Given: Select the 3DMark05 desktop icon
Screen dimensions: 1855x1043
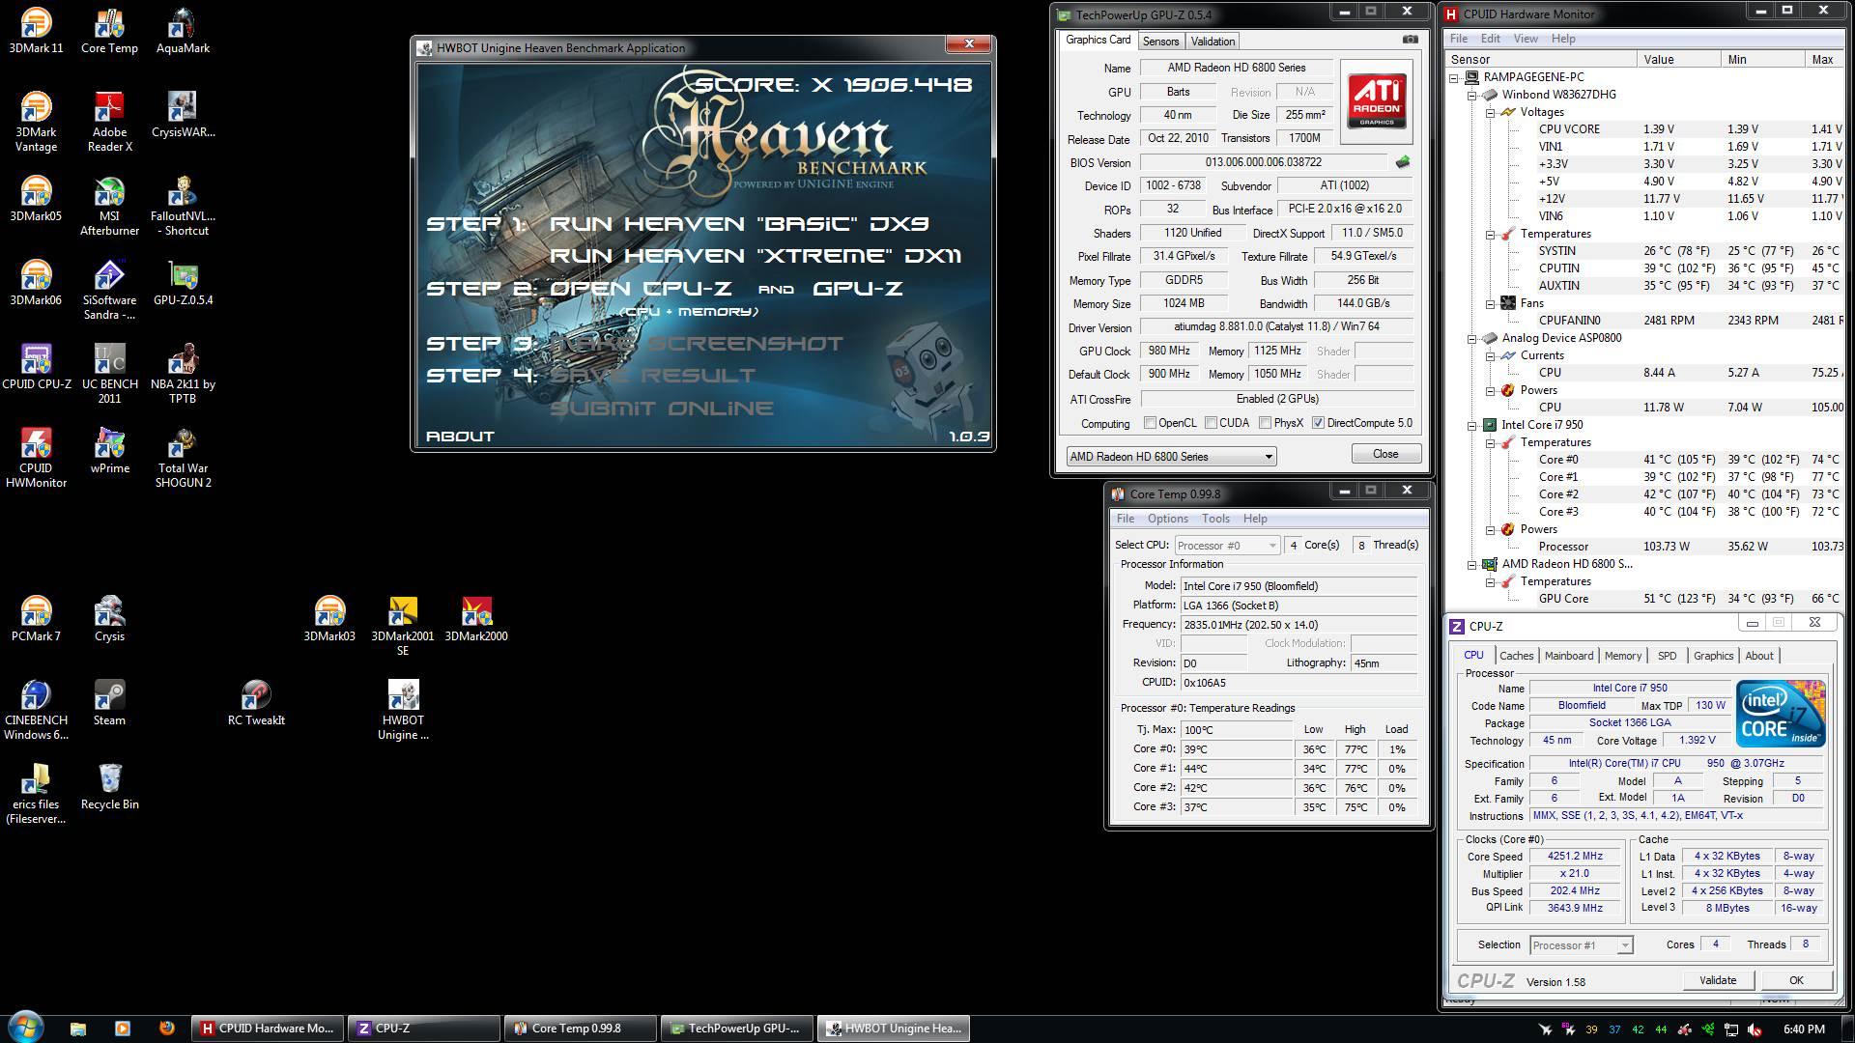Looking at the screenshot, I should [36, 199].
